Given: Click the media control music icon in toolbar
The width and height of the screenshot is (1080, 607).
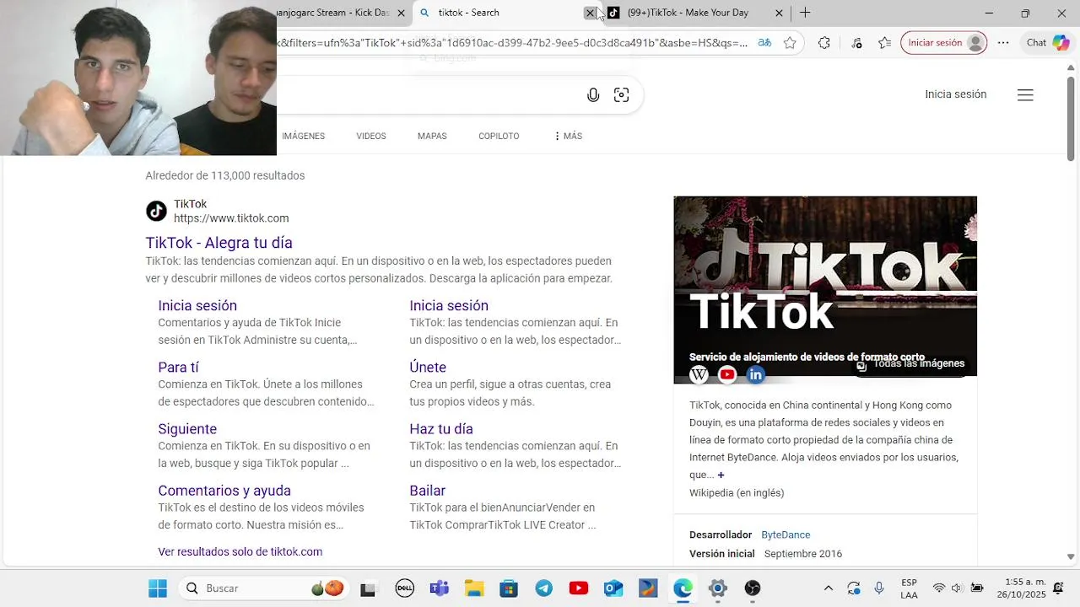Looking at the screenshot, I should click(x=856, y=43).
